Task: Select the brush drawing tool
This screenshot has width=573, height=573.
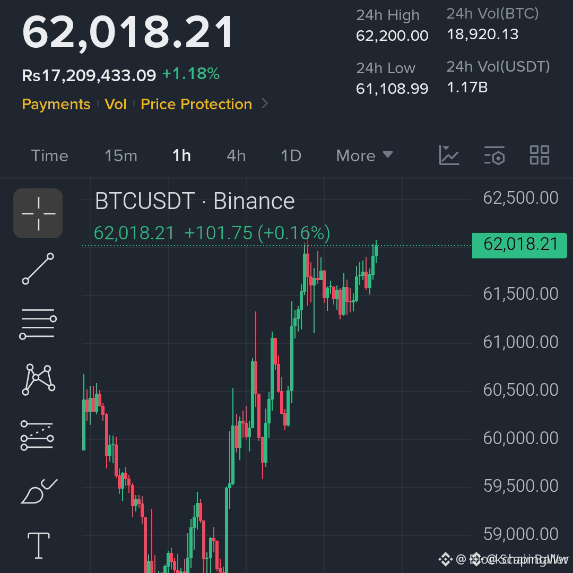Action: point(39,491)
